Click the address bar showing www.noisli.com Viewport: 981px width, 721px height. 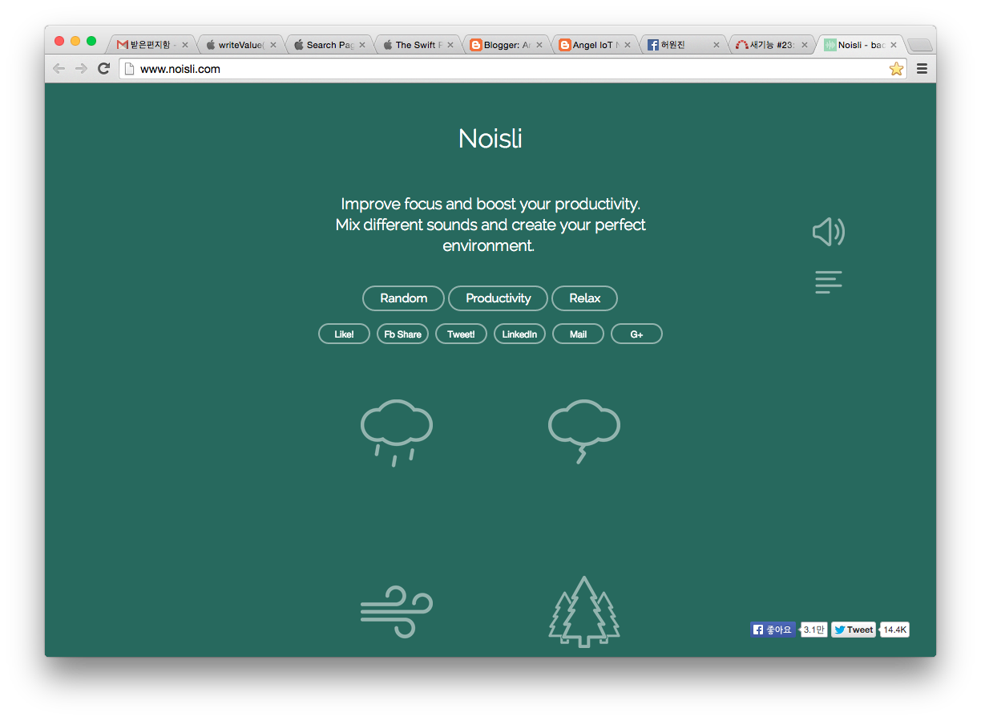pyautogui.click(x=513, y=69)
